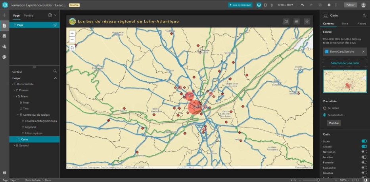Click Barre latérale in the breadcrumb
Screen dimensions: 370x182
33,180
